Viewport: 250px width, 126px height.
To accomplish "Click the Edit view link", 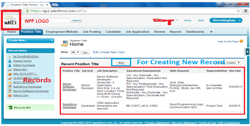I will [x=96, y=52].
